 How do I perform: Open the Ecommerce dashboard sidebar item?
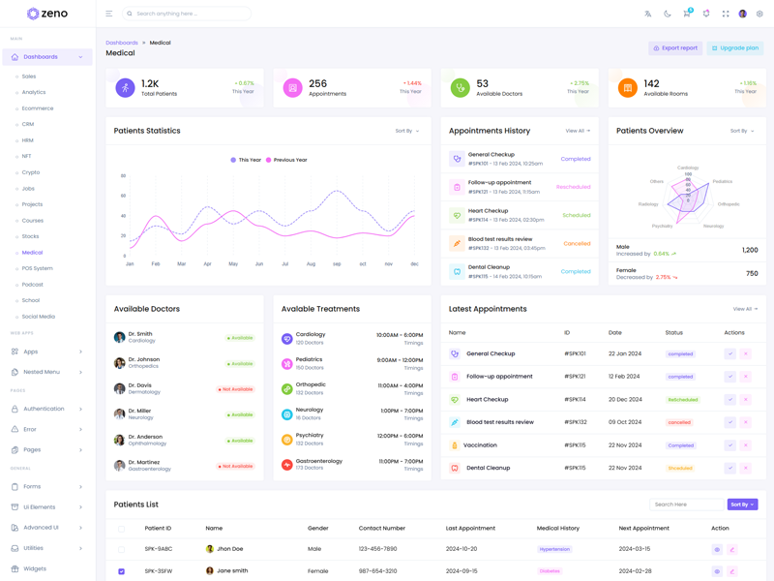pyautogui.click(x=38, y=108)
